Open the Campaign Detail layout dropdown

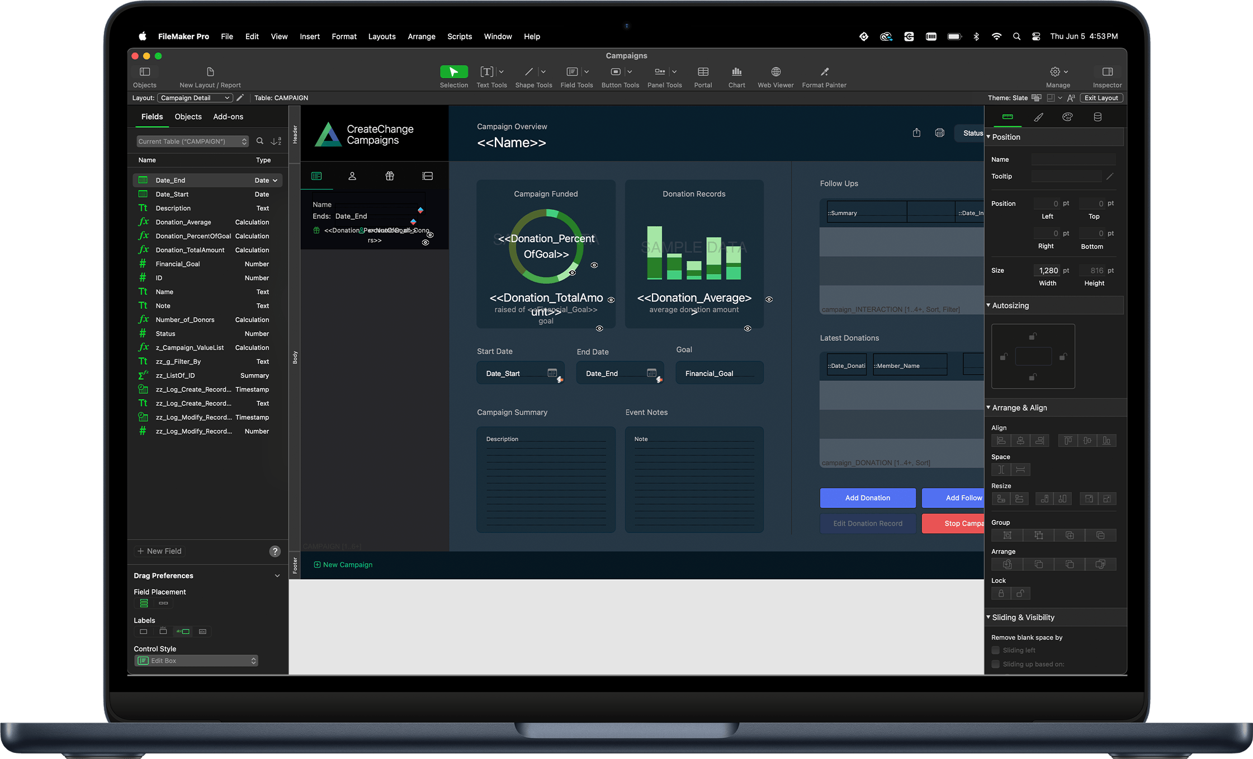click(195, 98)
